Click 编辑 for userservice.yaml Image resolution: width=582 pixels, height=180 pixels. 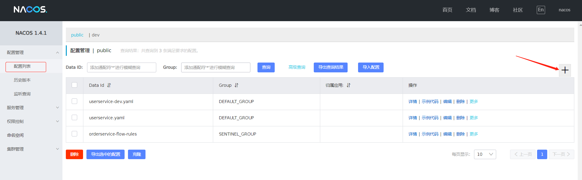pos(447,118)
